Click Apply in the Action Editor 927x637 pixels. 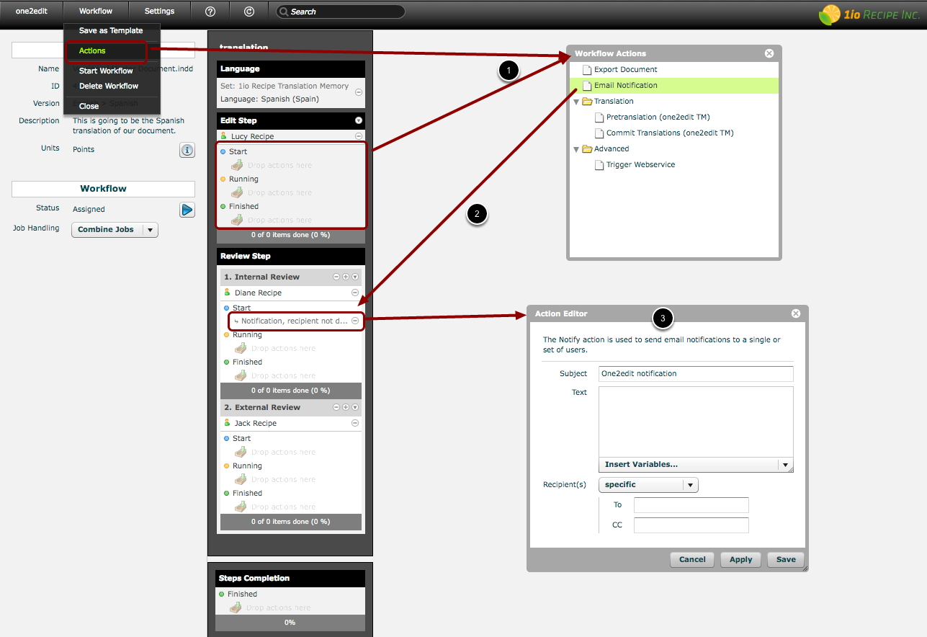(x=740, y=559)
